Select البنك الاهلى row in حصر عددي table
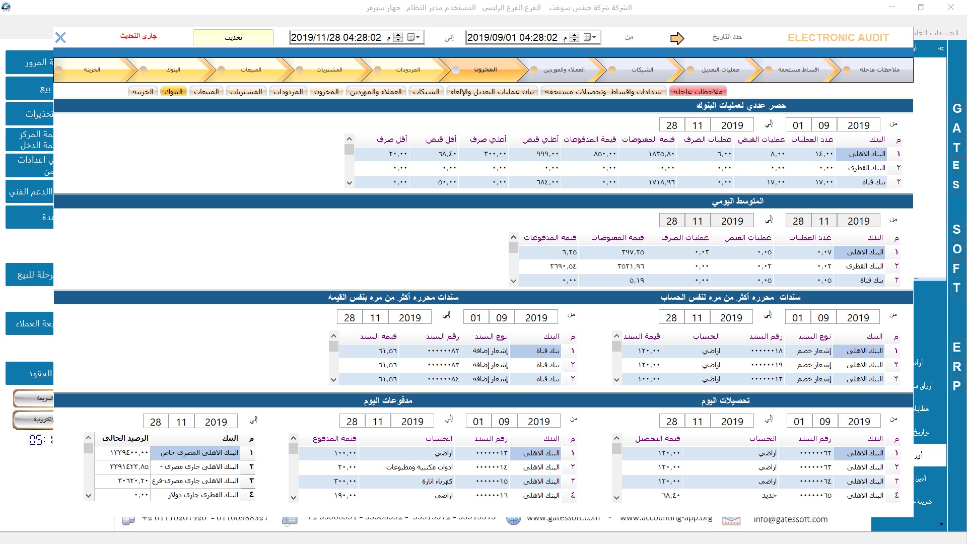This screenshot has height=544, width=967. coord(628,154)
